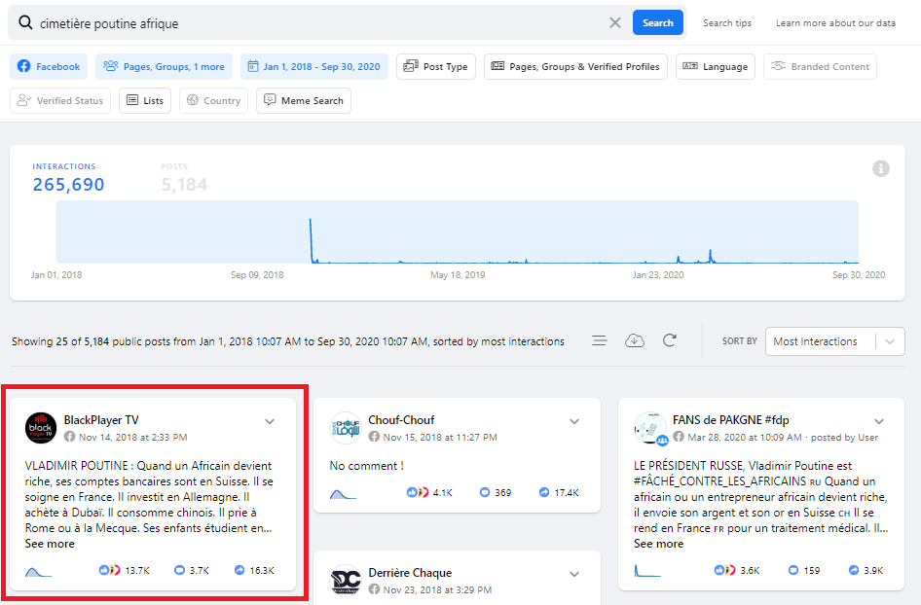Click comments icon showing 159
This screenshot has width=921, height=605.
792,570
